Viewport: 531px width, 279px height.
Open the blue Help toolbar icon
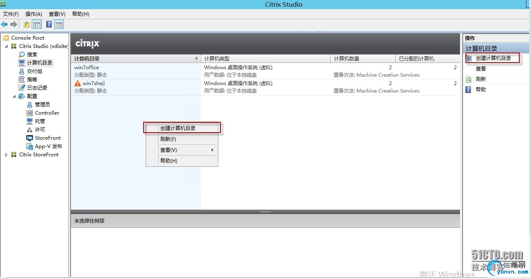49,25
